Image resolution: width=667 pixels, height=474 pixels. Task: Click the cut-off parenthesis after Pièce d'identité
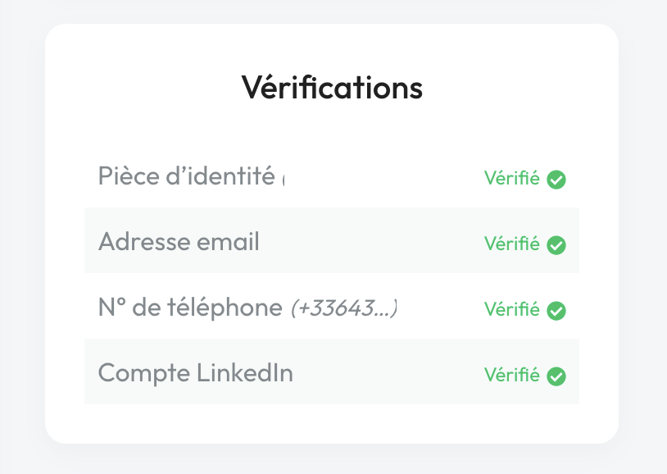click(x=283, y=178)
